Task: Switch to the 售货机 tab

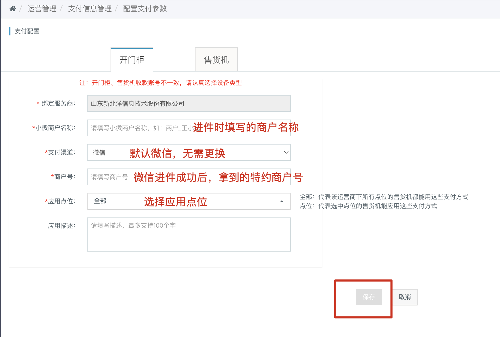Action: 216,60
